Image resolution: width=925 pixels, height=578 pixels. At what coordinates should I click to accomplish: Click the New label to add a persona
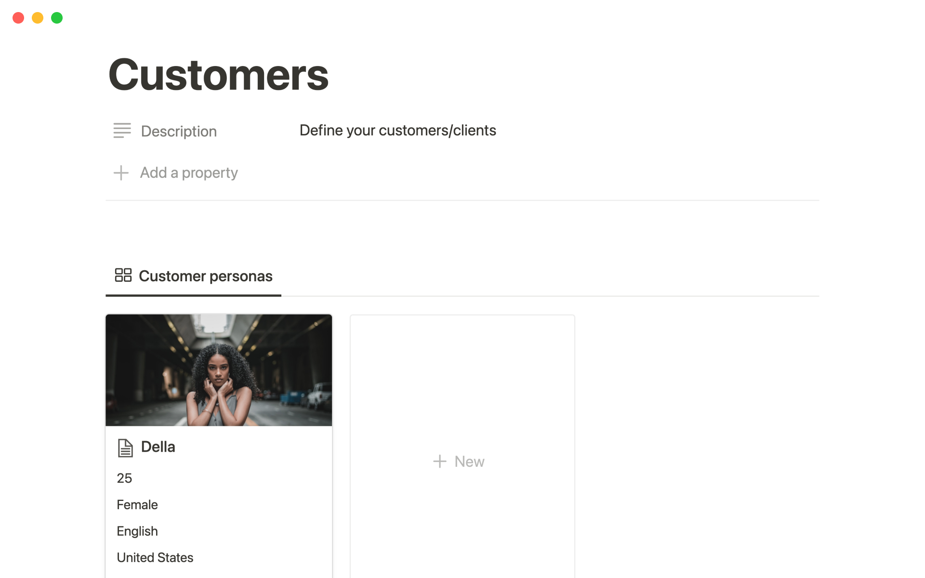click(469, 461)
